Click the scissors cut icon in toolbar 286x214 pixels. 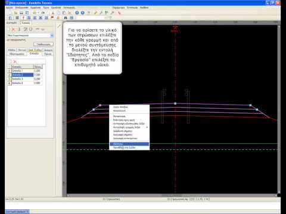(53, 13)
